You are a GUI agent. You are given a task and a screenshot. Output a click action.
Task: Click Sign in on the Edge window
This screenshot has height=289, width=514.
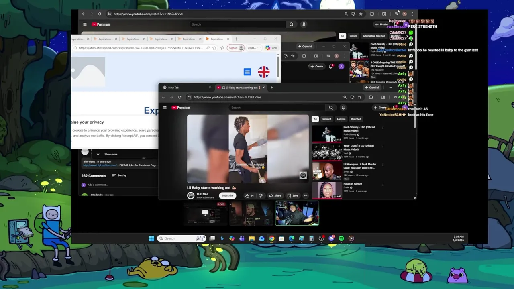[x=236, y=48]
